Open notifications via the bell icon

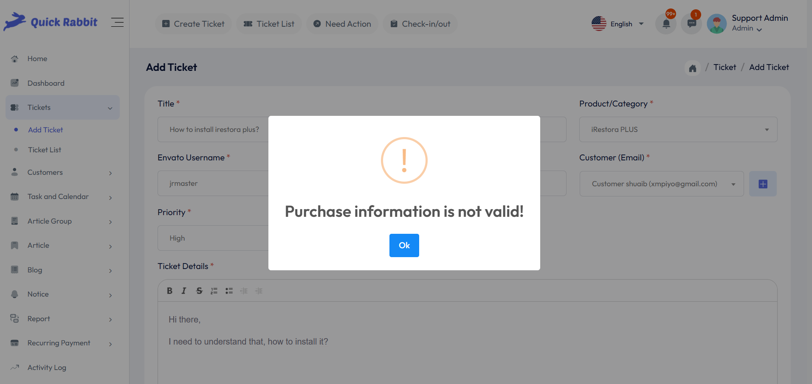tap(665, 24)
